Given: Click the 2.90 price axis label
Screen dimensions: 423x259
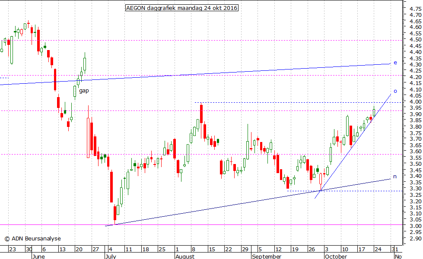Looking at the screenshot, I should coord(416,239).
